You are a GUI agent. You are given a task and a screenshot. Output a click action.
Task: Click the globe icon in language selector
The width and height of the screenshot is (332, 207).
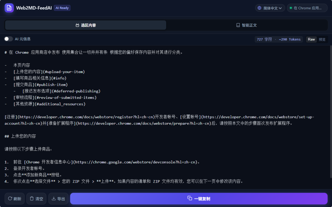coord(259,8)
